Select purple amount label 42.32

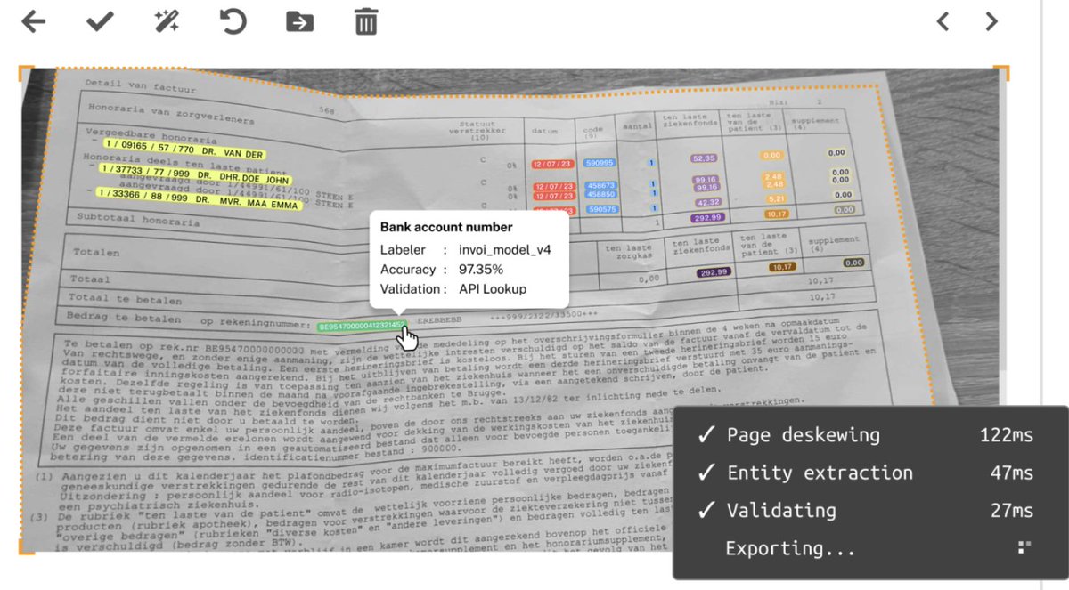pyautogui.click(x=708, y=203)
